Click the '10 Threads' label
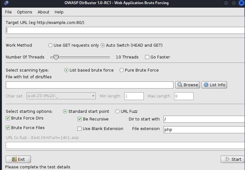 coord(127,57)
